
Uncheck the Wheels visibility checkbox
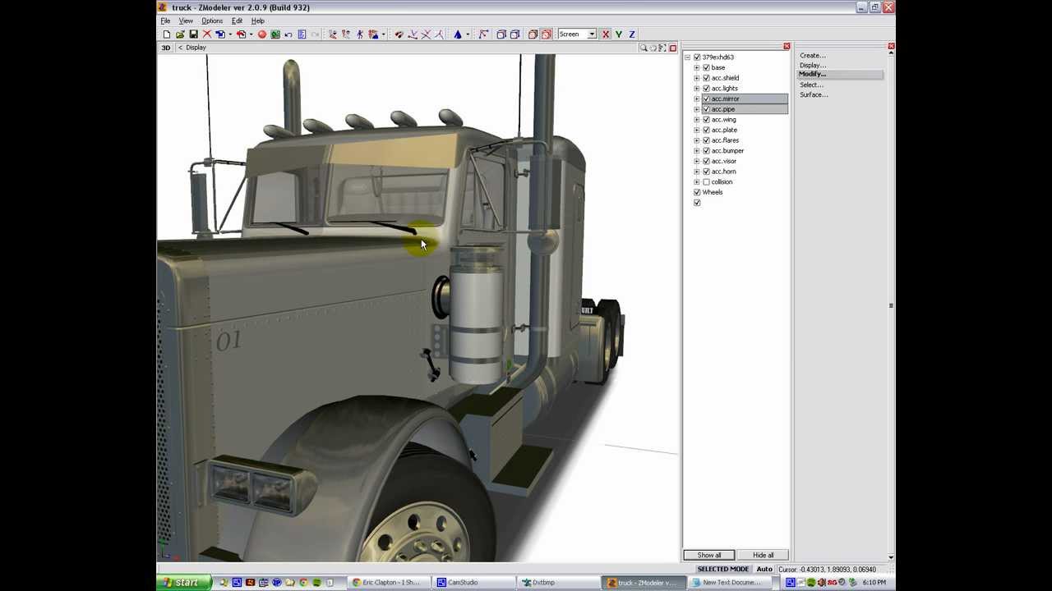click(697, 193)
